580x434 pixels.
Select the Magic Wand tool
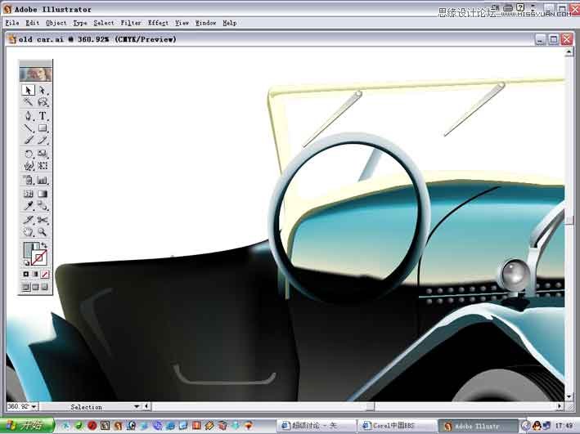(28, 102)
